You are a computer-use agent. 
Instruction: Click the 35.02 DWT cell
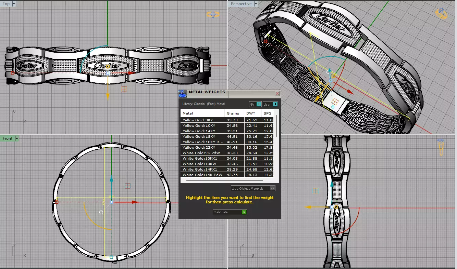(x=253, y=147)
